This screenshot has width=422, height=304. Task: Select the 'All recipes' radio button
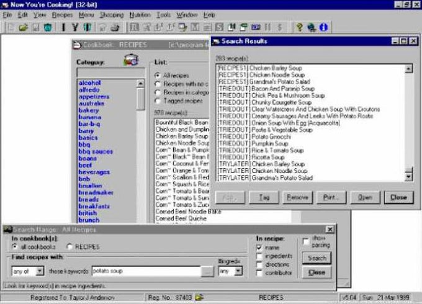(158, 75)
